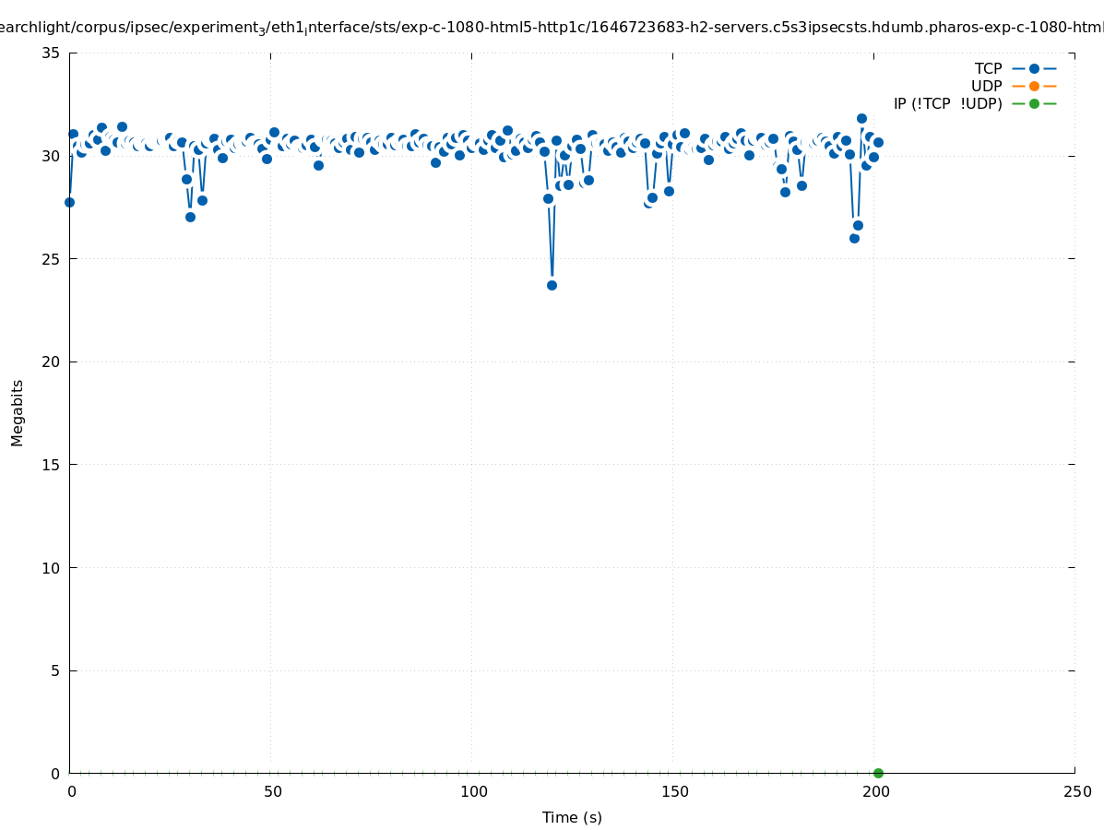
Task: Click the green data point at 200 seconds
Action: pos(878,773)
